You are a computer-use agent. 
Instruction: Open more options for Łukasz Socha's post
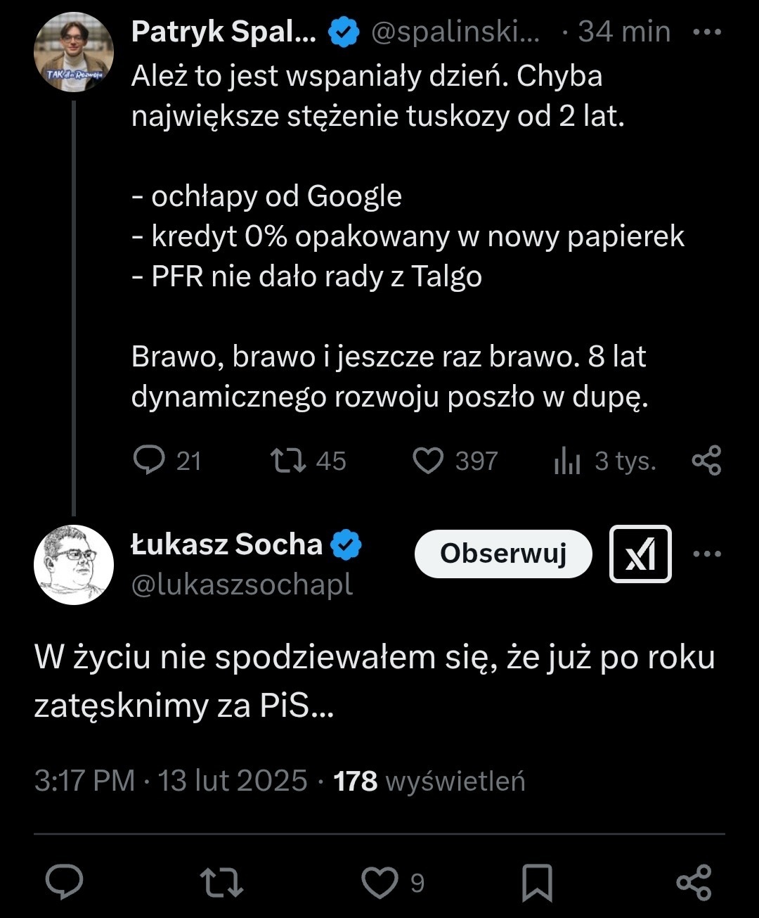[x=706, y=554]
